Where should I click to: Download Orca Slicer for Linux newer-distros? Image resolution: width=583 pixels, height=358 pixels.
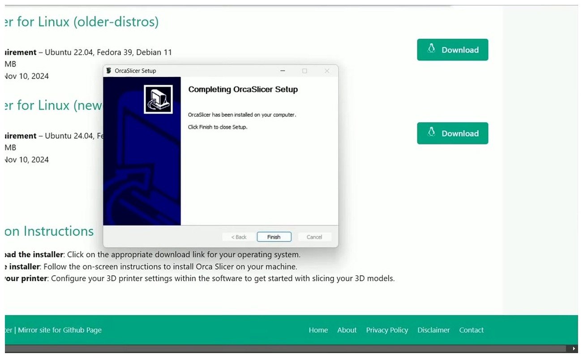453,133
